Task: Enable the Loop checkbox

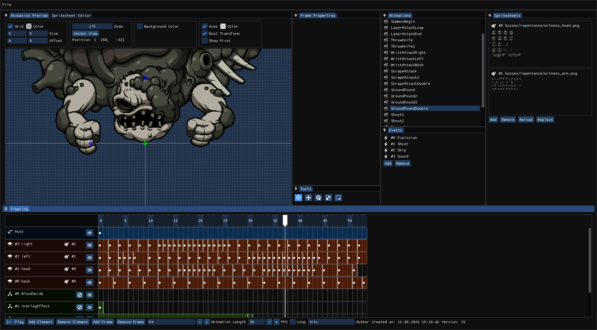Action: coord(293,322)
